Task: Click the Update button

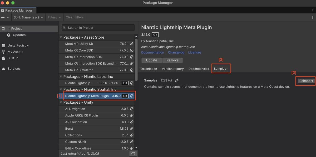Action: pos(152,60)
